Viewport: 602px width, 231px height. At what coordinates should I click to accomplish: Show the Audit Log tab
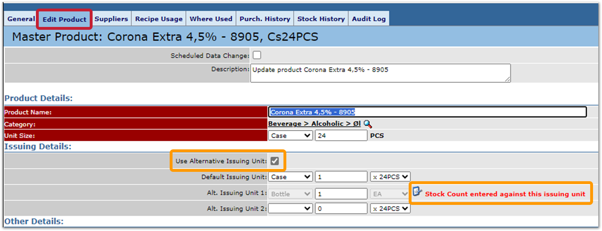369,19
